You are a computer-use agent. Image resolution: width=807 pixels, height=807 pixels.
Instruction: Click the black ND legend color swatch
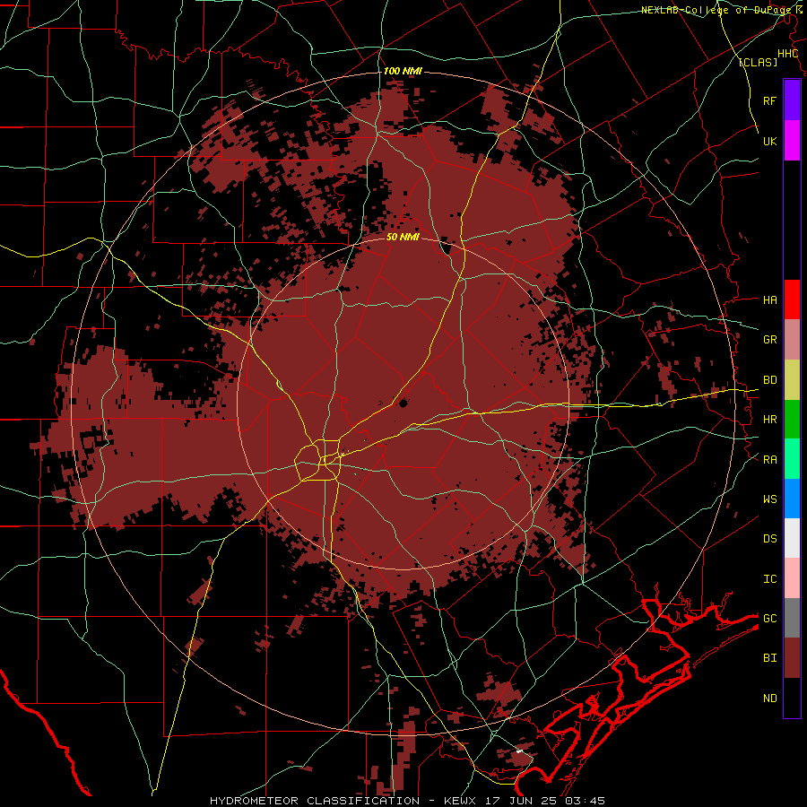[792, 698]
